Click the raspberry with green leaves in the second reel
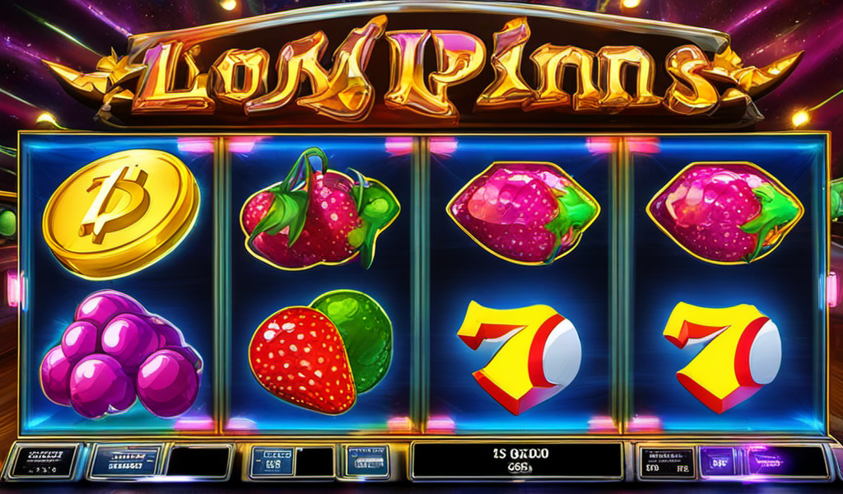 [x=320, y=210]
